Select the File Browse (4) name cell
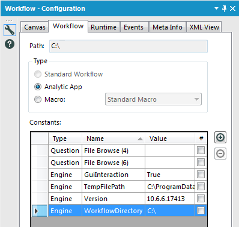This screenshot has width=239, height=227. [113, 151]
